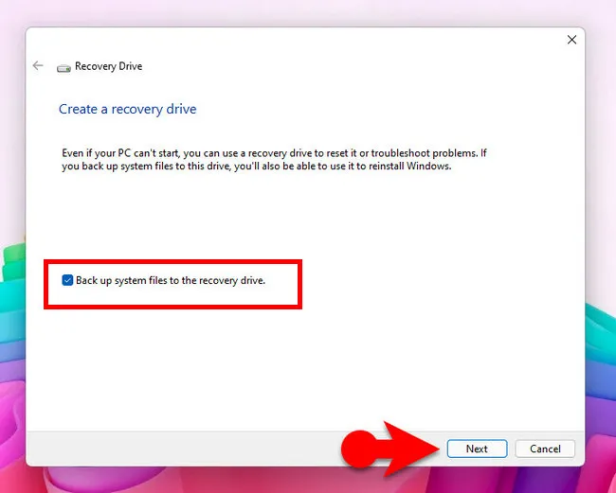Image resolution: width=616 pixels, height=493 pixels.
Task: Click the 'Create a recovery drive' heading
Action: [x=127, y=109]
